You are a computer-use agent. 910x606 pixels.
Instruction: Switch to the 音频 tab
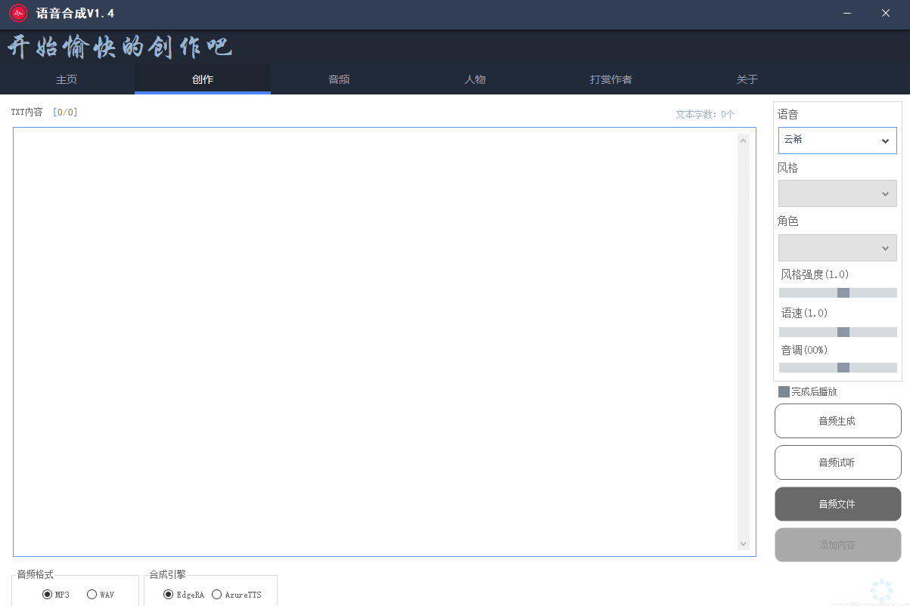[x=338, y=79]
